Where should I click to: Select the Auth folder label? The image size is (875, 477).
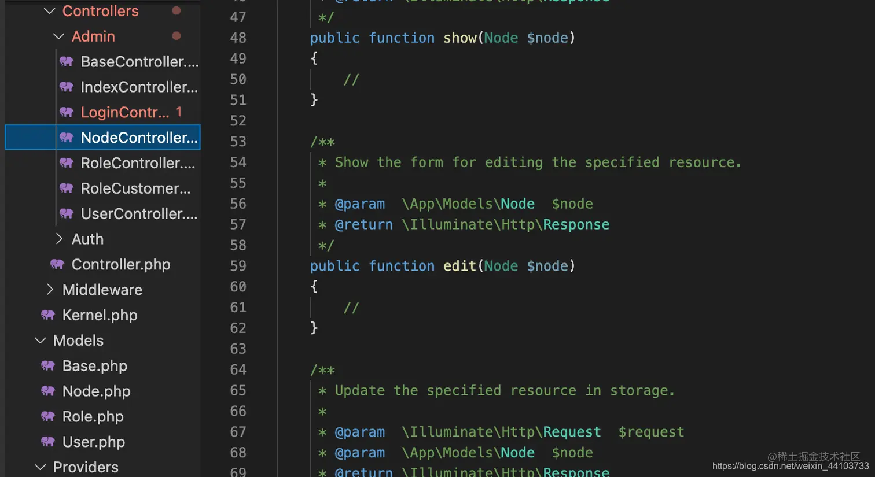click(x=87, y=239)
